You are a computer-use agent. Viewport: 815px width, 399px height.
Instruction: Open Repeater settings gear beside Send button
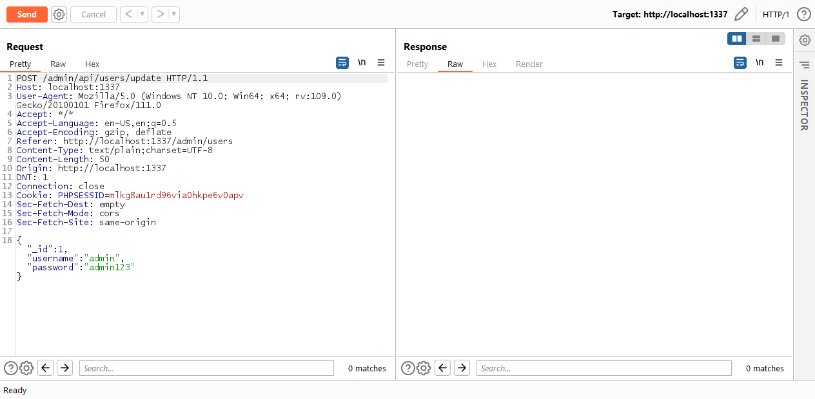[59, 14]
